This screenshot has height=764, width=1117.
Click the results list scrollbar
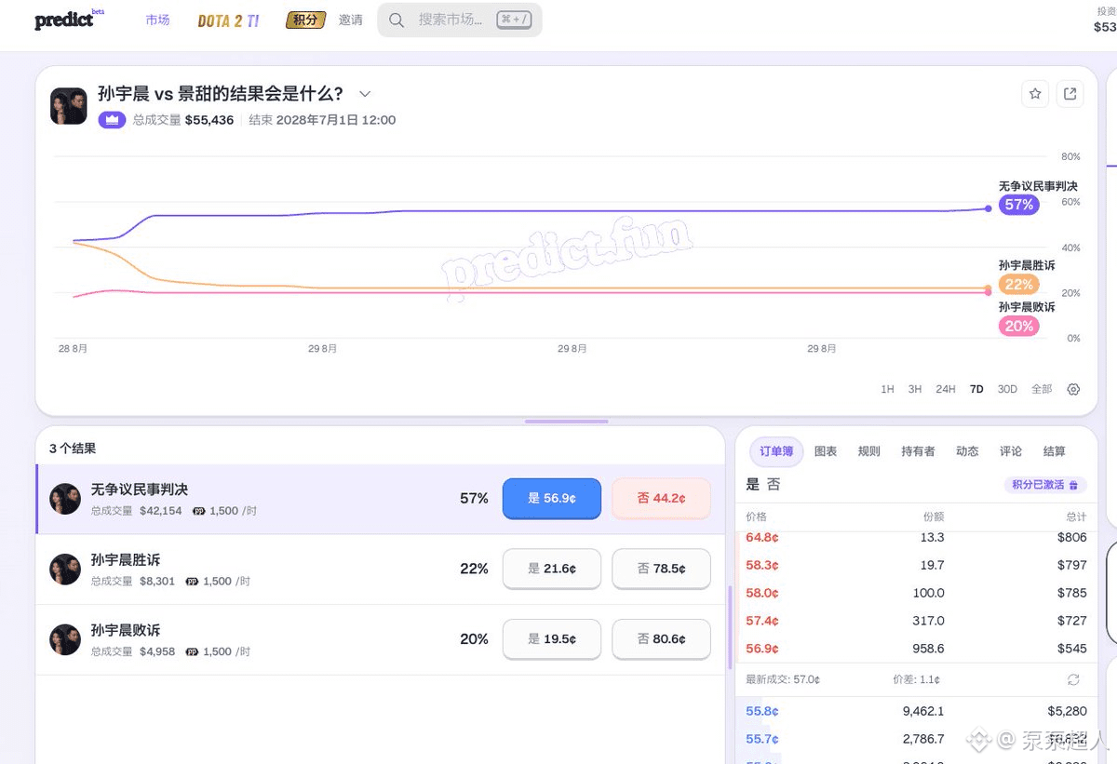point(730,626)
